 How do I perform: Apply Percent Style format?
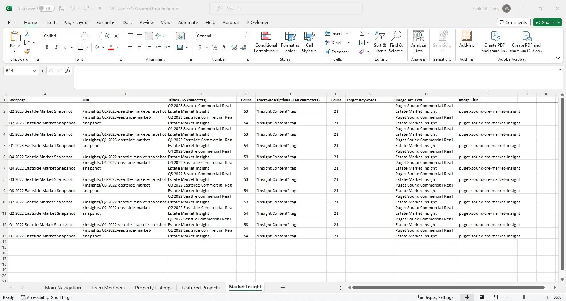215,47
